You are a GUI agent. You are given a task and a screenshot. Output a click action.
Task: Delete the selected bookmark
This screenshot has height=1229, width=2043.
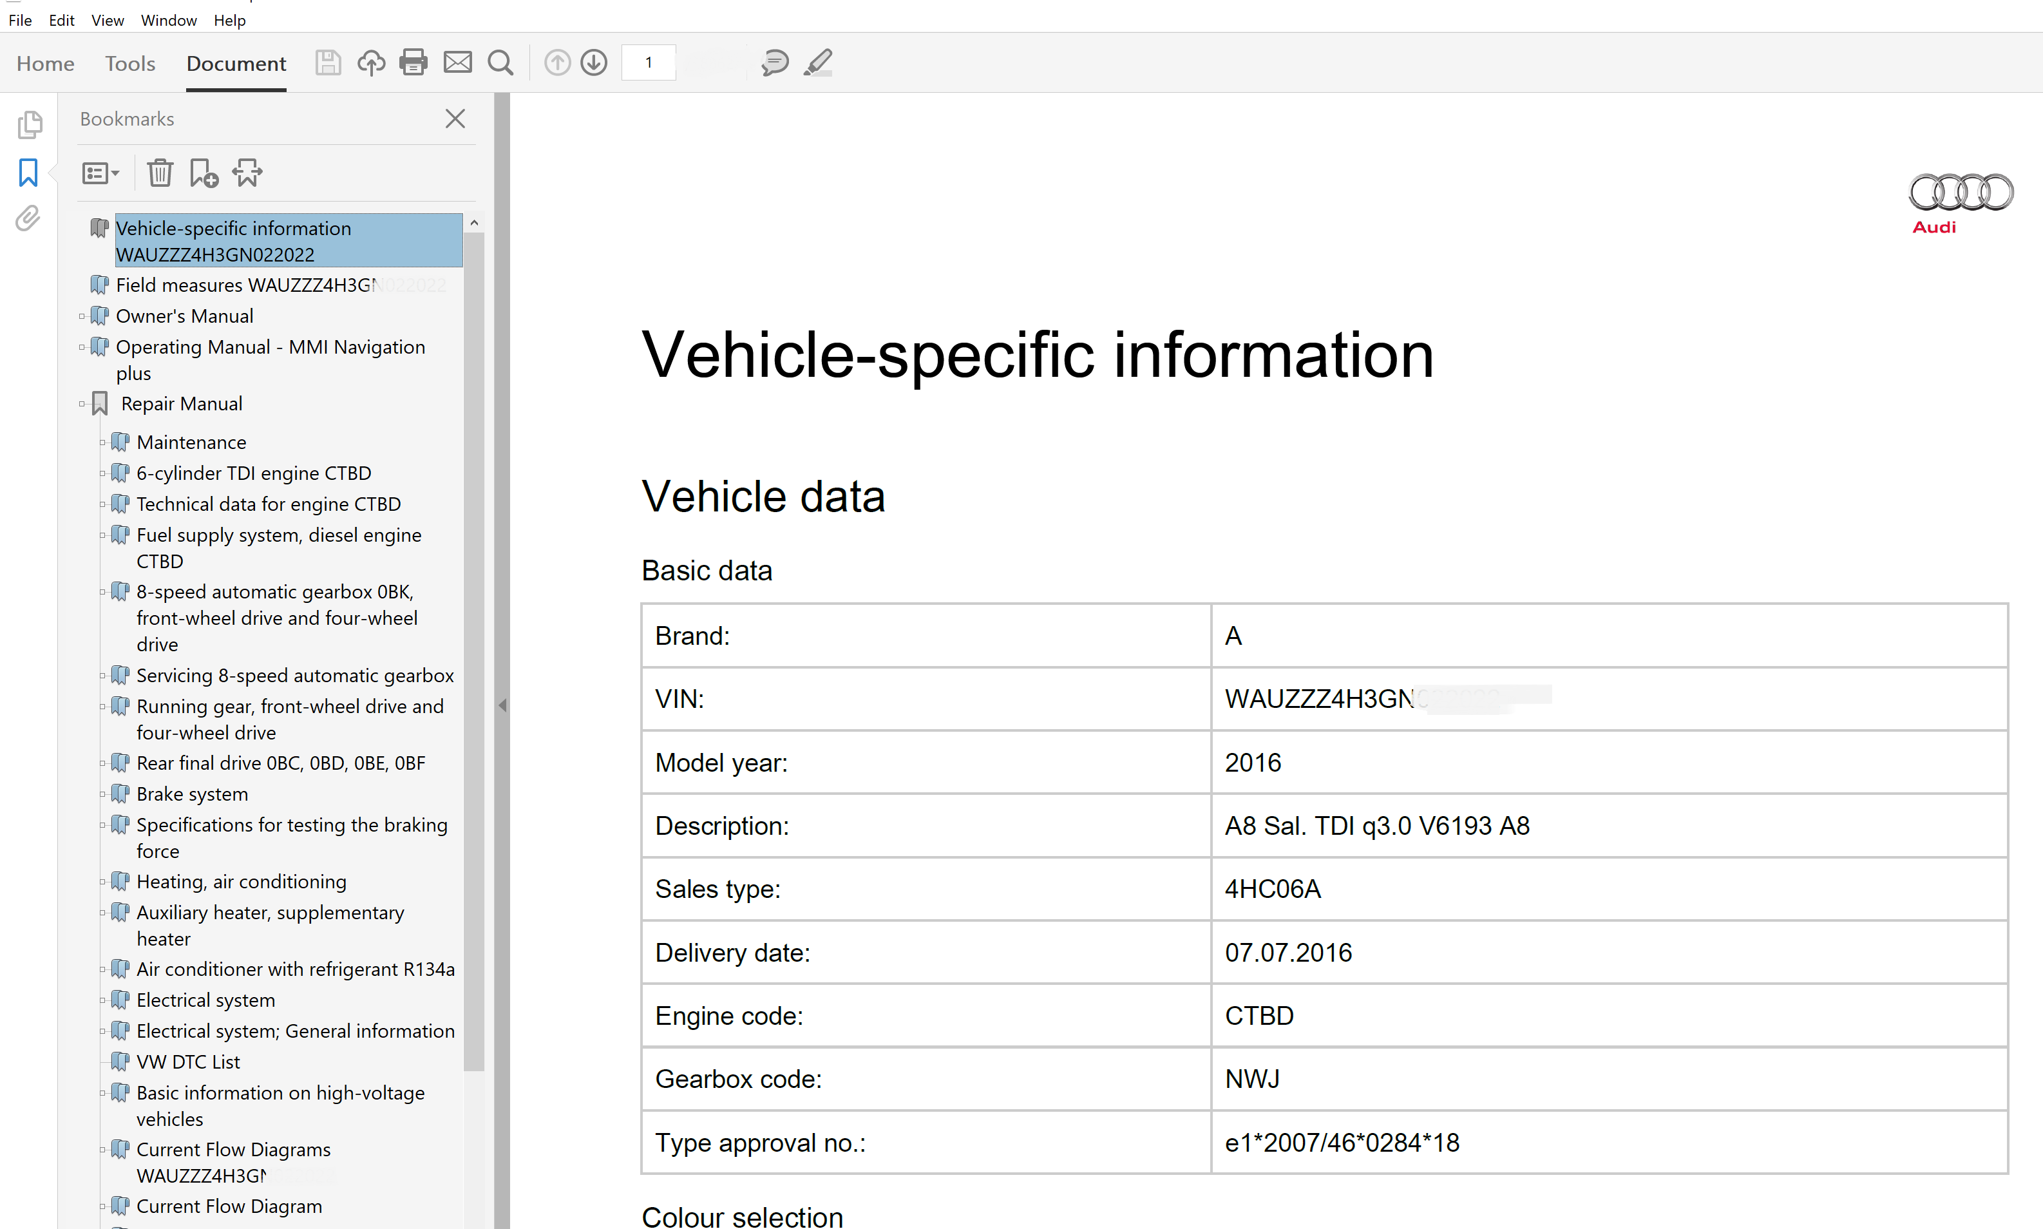160,172
